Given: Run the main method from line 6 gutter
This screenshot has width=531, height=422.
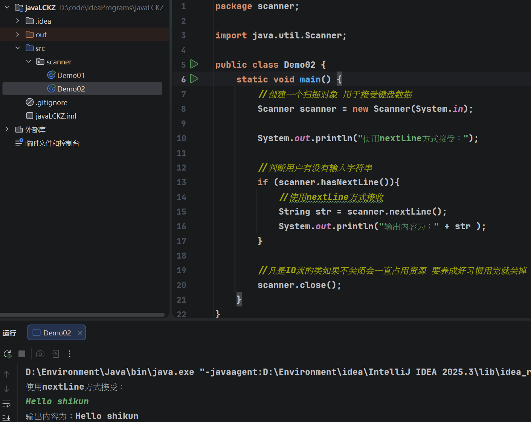Looking at the screenshot, I should coord(194,79).
